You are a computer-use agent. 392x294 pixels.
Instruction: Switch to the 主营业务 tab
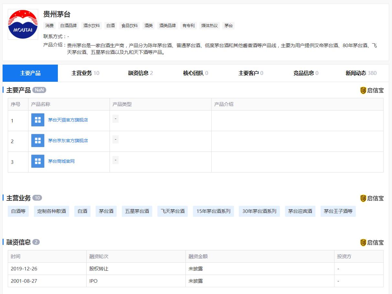point(85,73)
